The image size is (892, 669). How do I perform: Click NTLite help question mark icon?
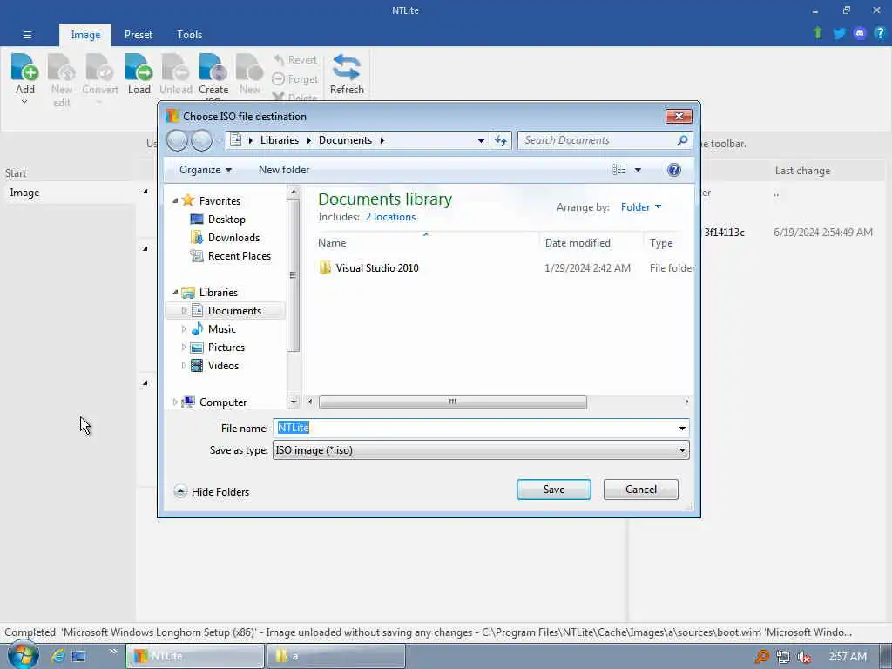tap(880, 34)
